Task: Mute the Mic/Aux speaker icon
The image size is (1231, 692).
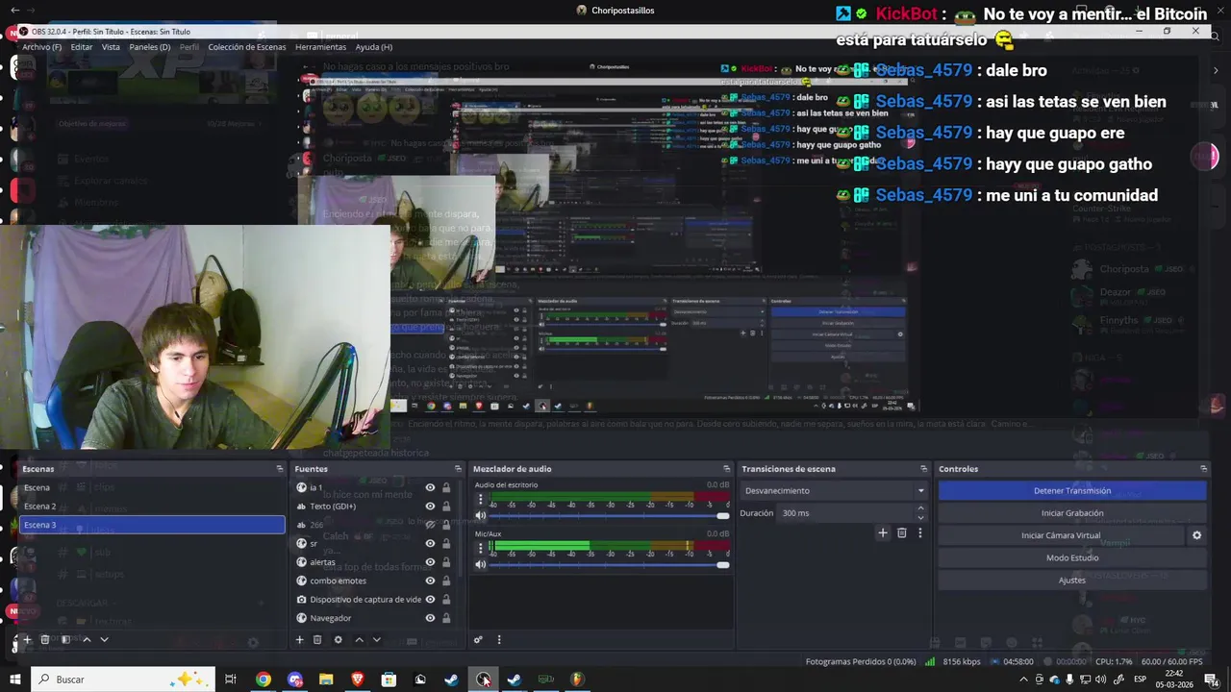Action: coord(481,564)
